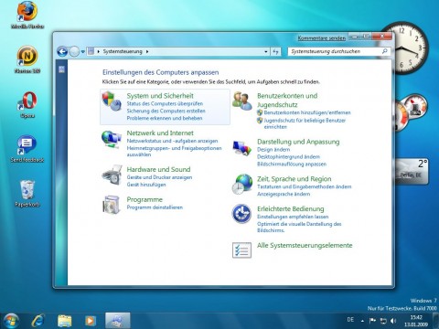Click Einstellungen empfehlen lassen link

(x=293, y=217)
